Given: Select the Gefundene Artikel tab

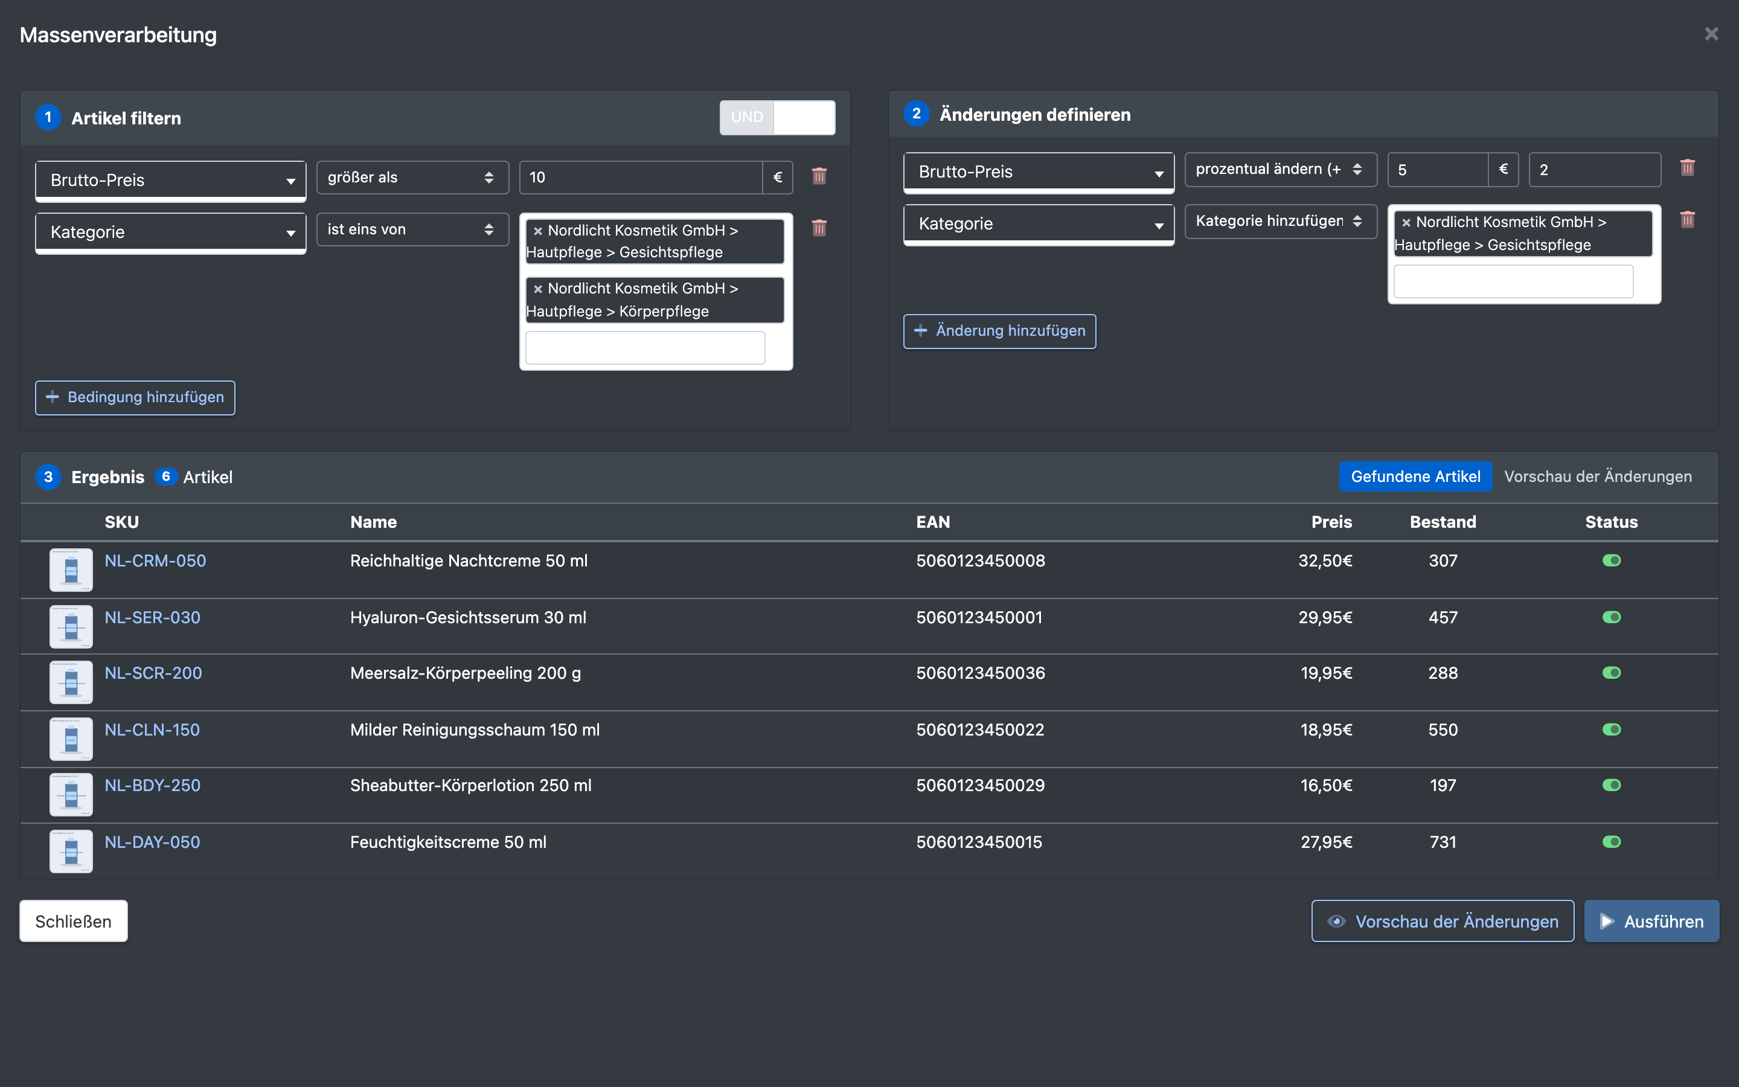Looking at the screenshot, I should [x=1415, y=476].
